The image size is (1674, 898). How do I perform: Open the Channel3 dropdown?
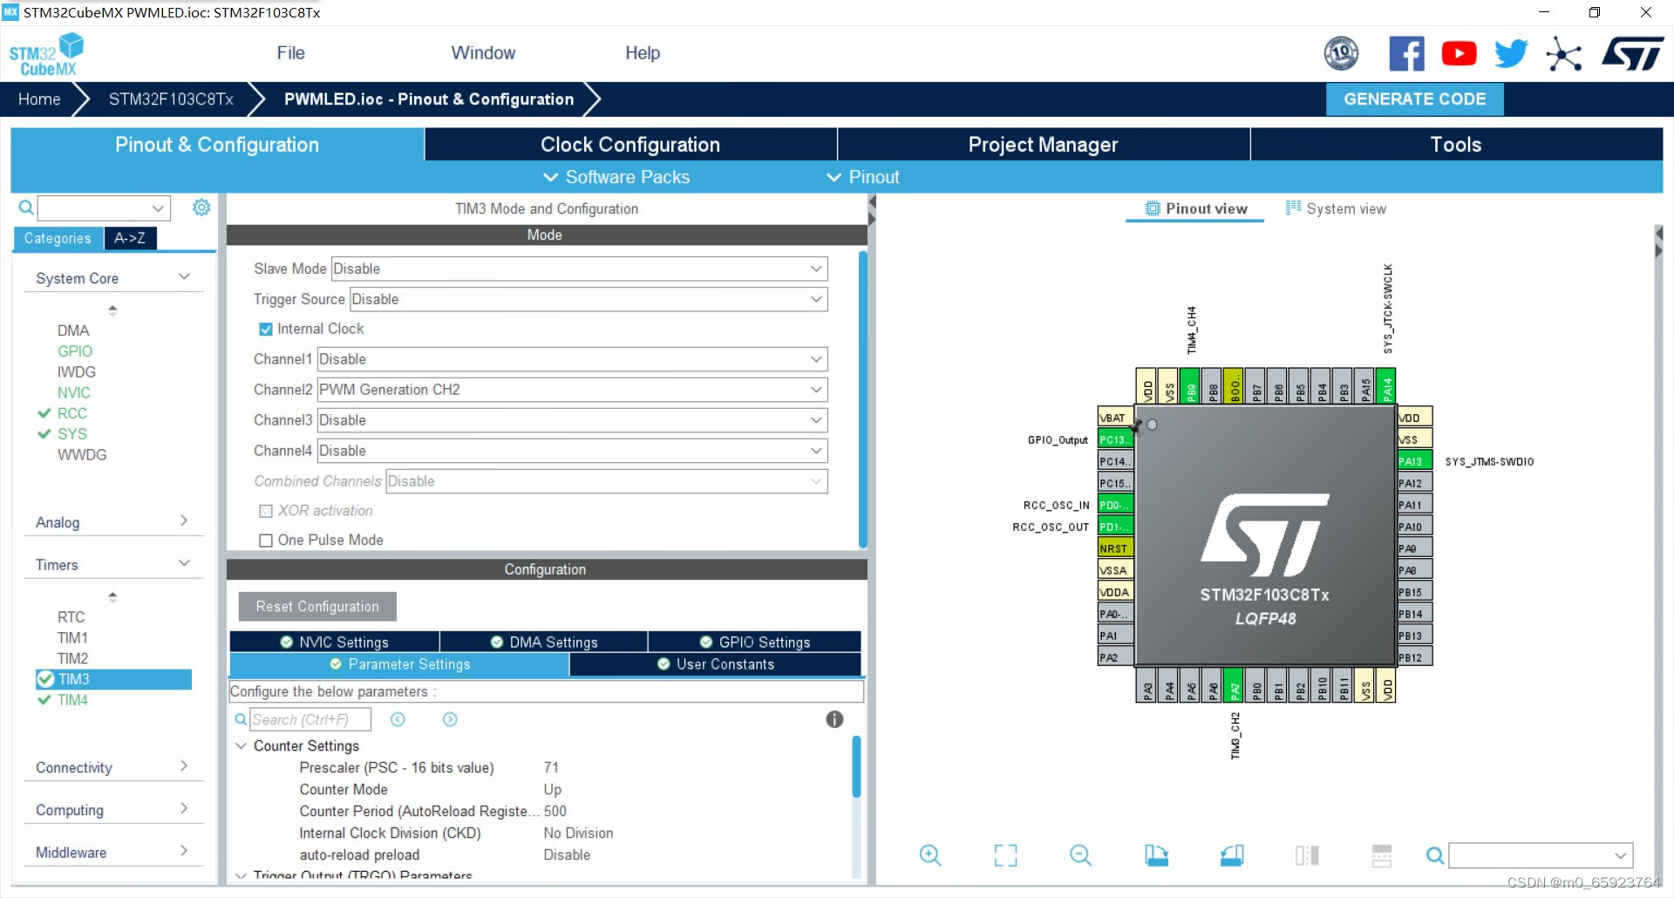tap(572, 420)
